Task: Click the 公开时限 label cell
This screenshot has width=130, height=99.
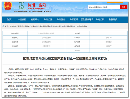Action: click(x=77, y=46)
